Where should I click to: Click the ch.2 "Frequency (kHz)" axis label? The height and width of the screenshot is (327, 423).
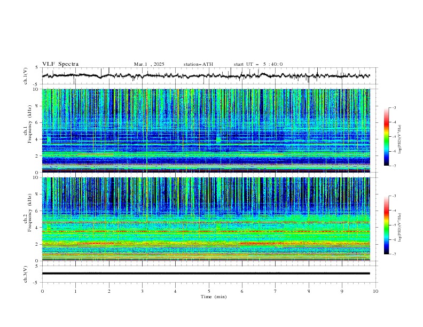coord(29,212)
